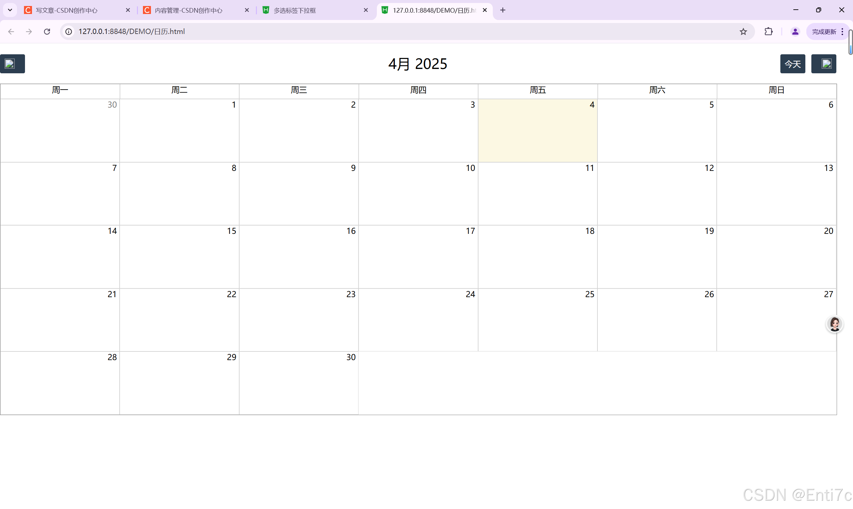
Task: Select calendar day 15
Action: [x=179, y=256]
